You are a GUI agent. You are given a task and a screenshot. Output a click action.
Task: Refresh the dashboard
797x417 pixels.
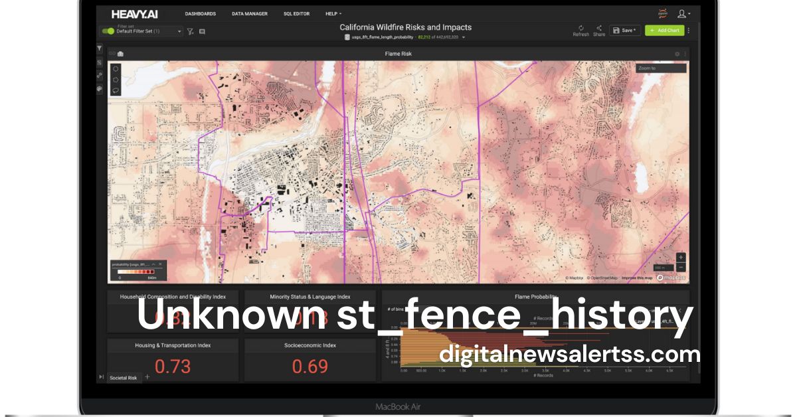tap(580, 31)
